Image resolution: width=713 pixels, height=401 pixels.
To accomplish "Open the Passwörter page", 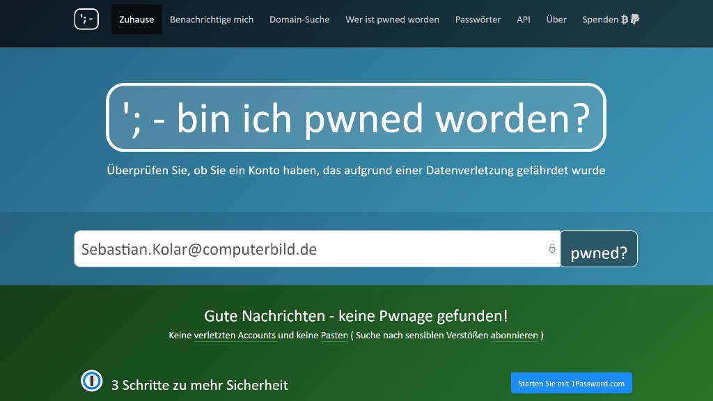I will point(478,19).
